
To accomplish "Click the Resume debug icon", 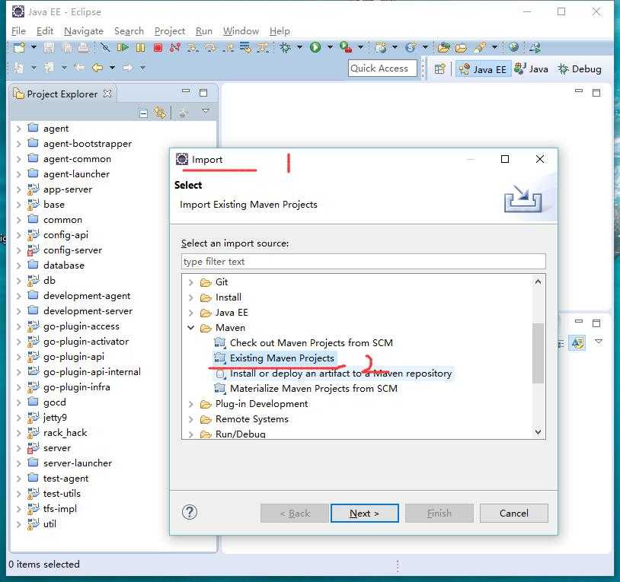I will (123, 48).
